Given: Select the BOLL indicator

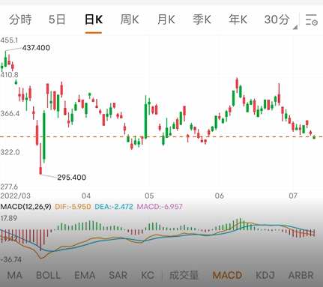Looking at the screenshot, I should (49, 275).
